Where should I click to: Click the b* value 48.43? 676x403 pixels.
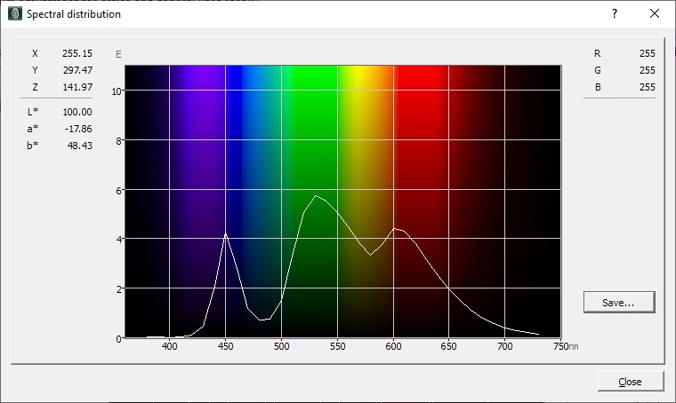pyautogui.click(x=79, y=146)
